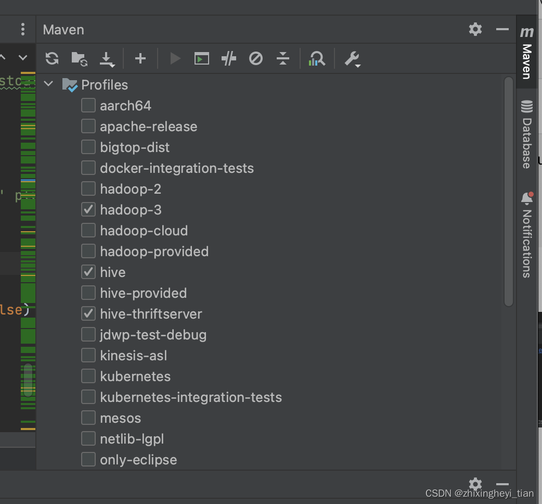This screenshot has width=542, height=504.
Task: Enable the only-eclipse profile
Action: coord(88,459)
